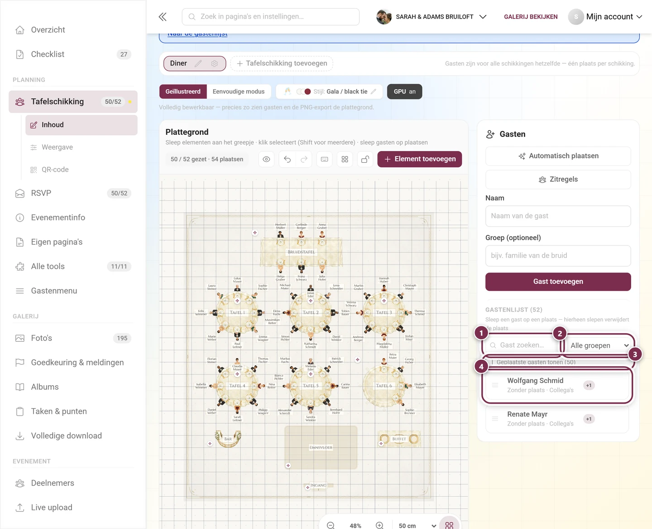Switch to Eenvoudige modus
Viewport: 652px width, 529px height.
tap(239, 91)
